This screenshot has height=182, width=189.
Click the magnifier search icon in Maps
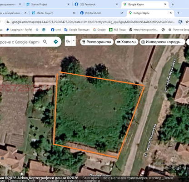[x=45, y=42]
